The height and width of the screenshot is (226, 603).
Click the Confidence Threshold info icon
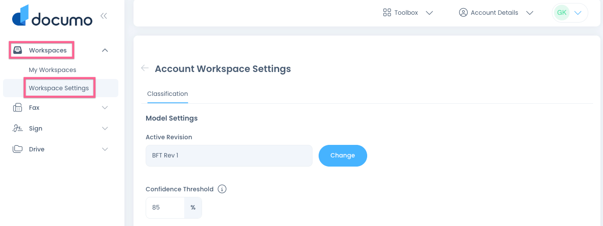(222, 189)
